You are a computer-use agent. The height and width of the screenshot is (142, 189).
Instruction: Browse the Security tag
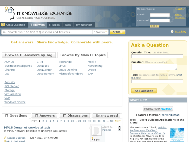[10, 82]
